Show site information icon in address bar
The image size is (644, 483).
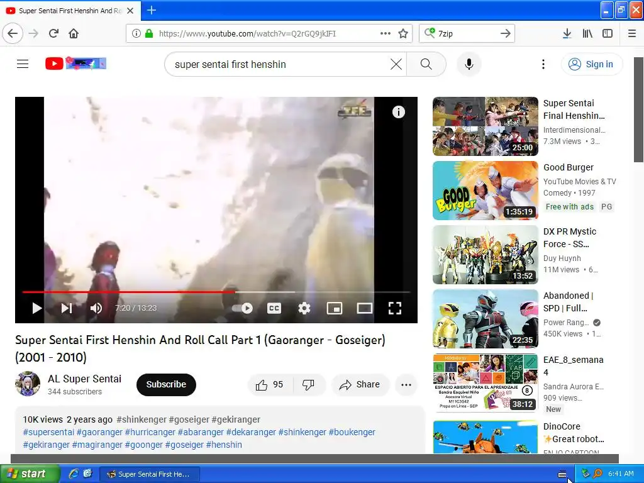point(136,33)
